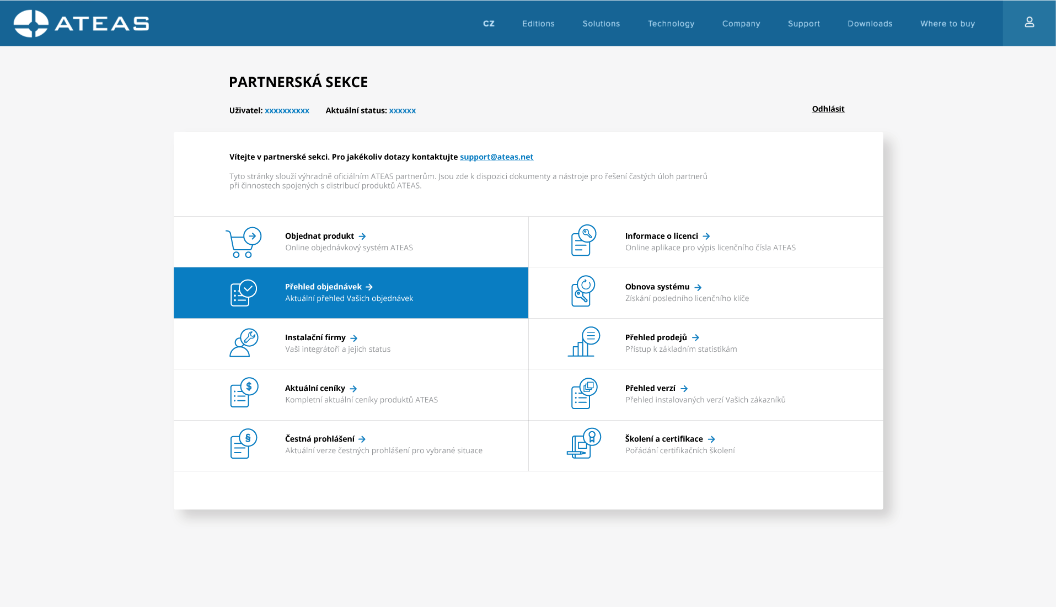Image resolution: width=1056 pixels, height=607 pixels.
Task: Click the arrow next to Školení a certifikace
Action: pos(711,439)
